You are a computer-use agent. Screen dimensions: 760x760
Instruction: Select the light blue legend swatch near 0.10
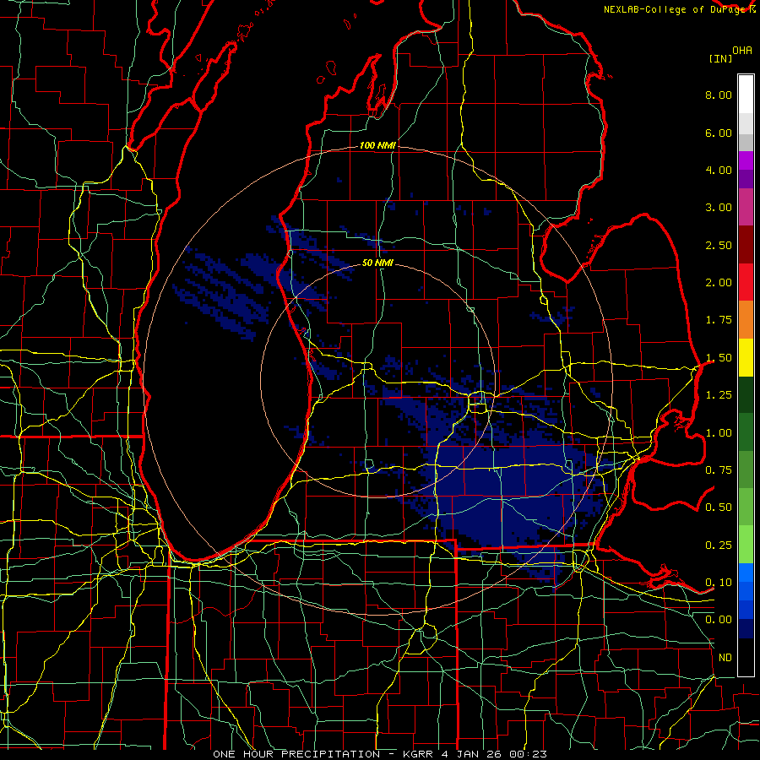[746, 573]
